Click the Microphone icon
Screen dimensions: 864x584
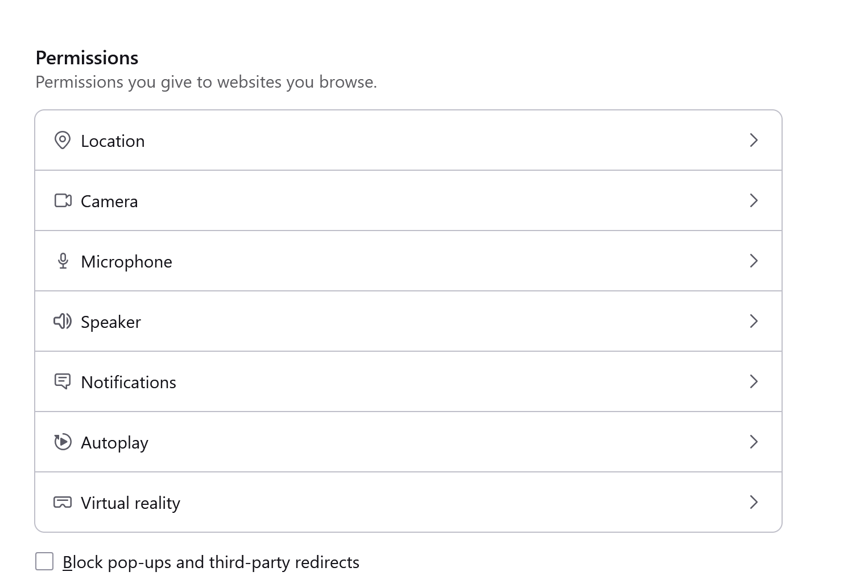pos(63,261)
